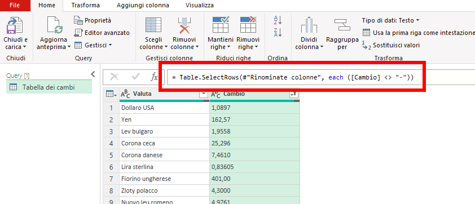The height and width of the screenshot is (204, 475).
Task: Select the 7,4610 value cell
Action: pos(254,155)
